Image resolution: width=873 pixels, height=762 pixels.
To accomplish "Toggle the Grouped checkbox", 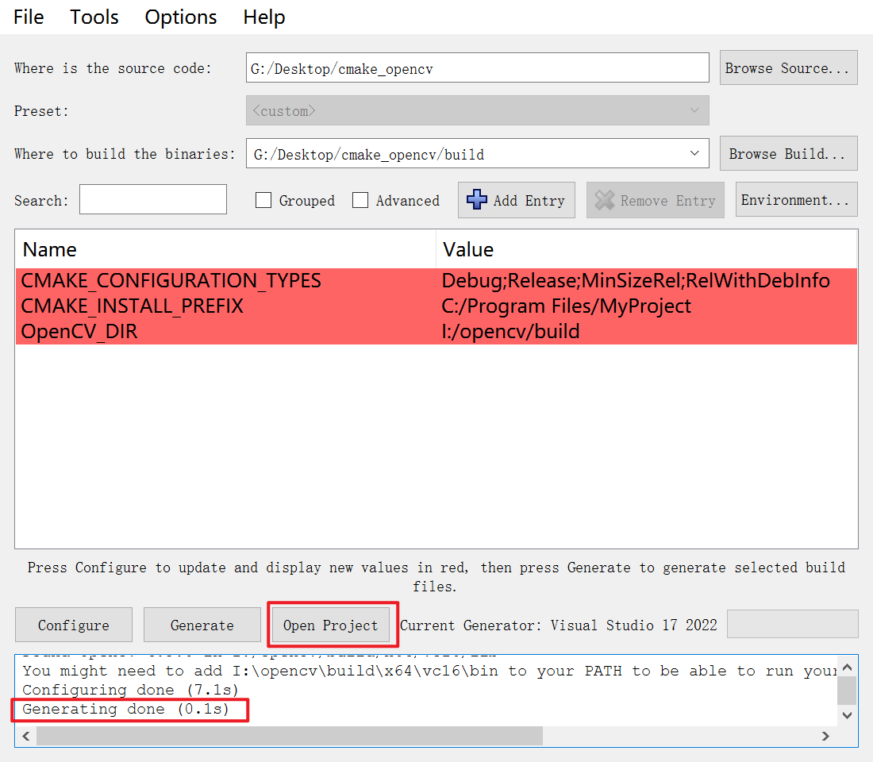I will point(263,200).
